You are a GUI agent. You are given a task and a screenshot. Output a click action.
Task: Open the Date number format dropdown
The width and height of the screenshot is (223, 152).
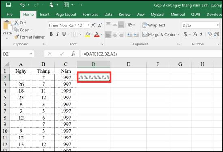coord(218,25)
